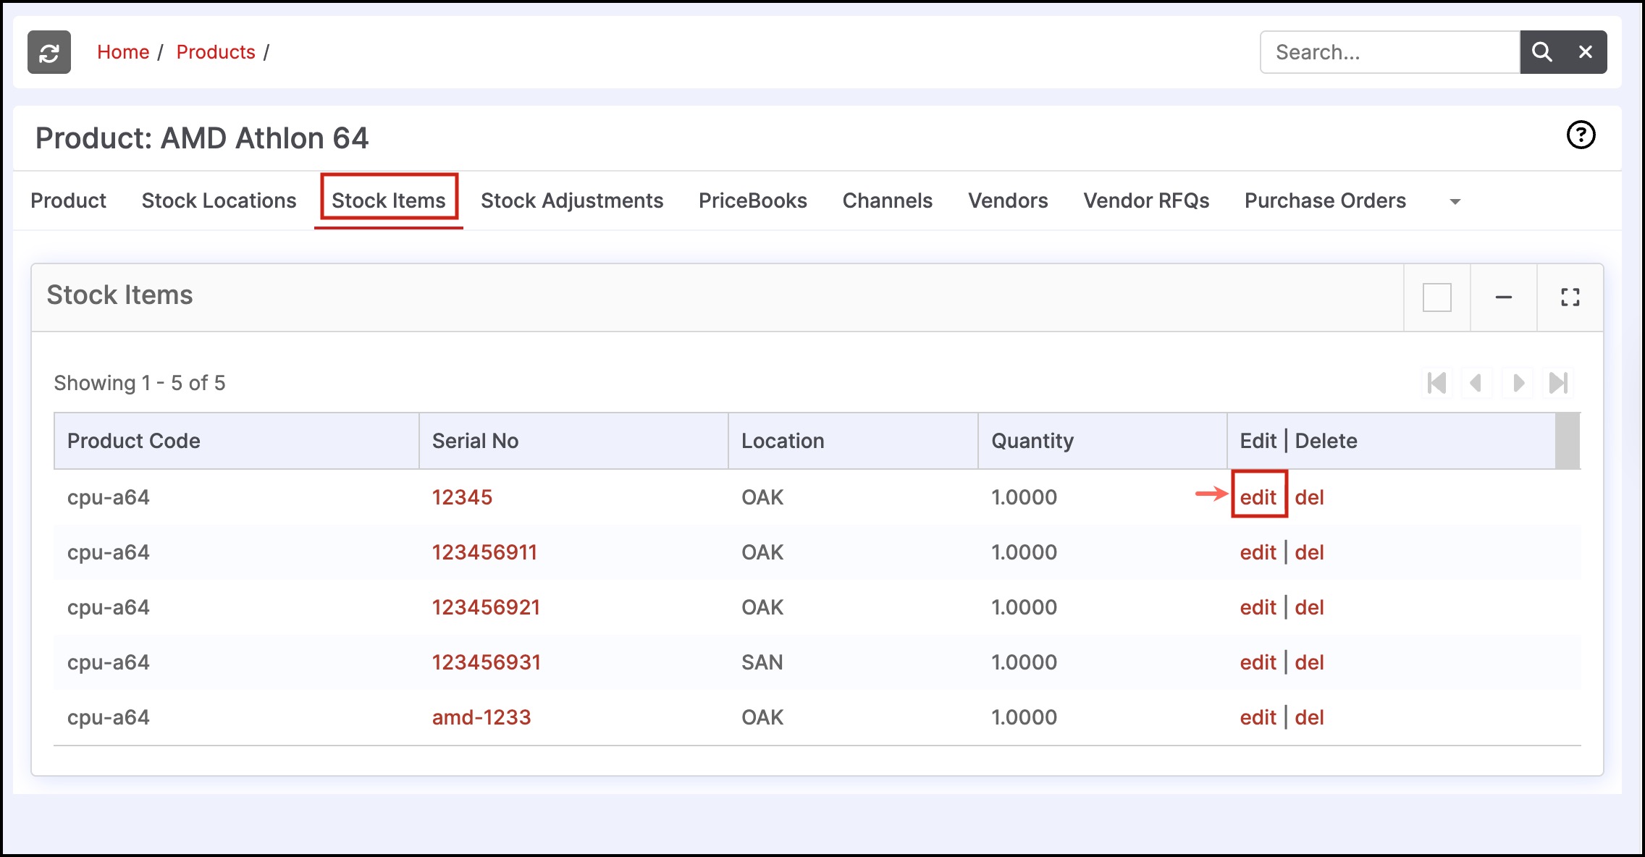Open the Stock Adjustments tab
The width and height of the screenshot is (1645, 857).
(x=572, y=200)
